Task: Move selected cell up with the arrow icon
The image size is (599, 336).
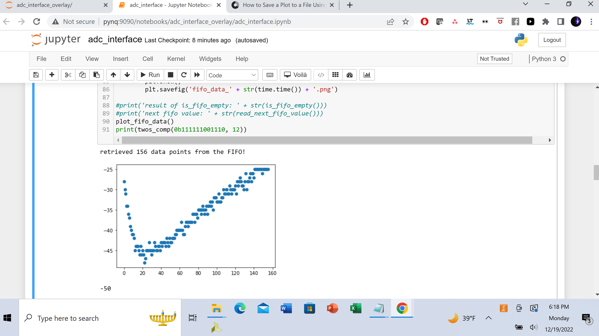Action: click(x=113, y=75)
